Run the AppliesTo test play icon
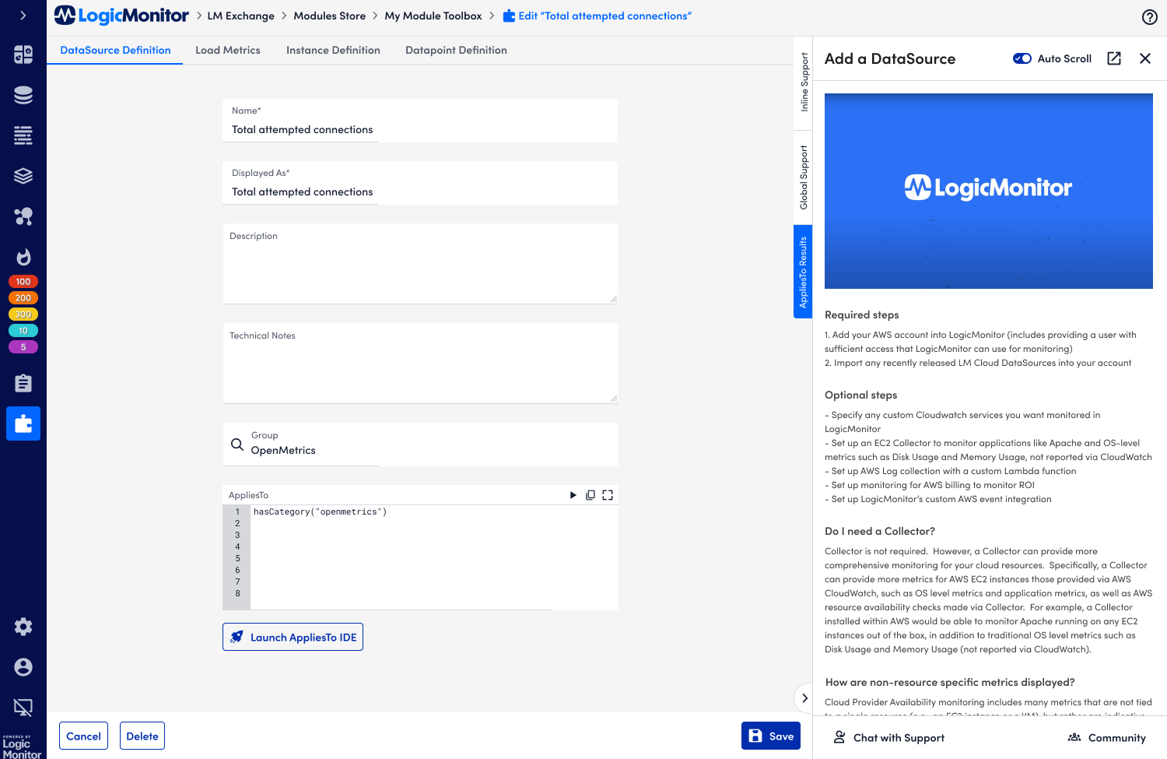 [x=573, y=495]
